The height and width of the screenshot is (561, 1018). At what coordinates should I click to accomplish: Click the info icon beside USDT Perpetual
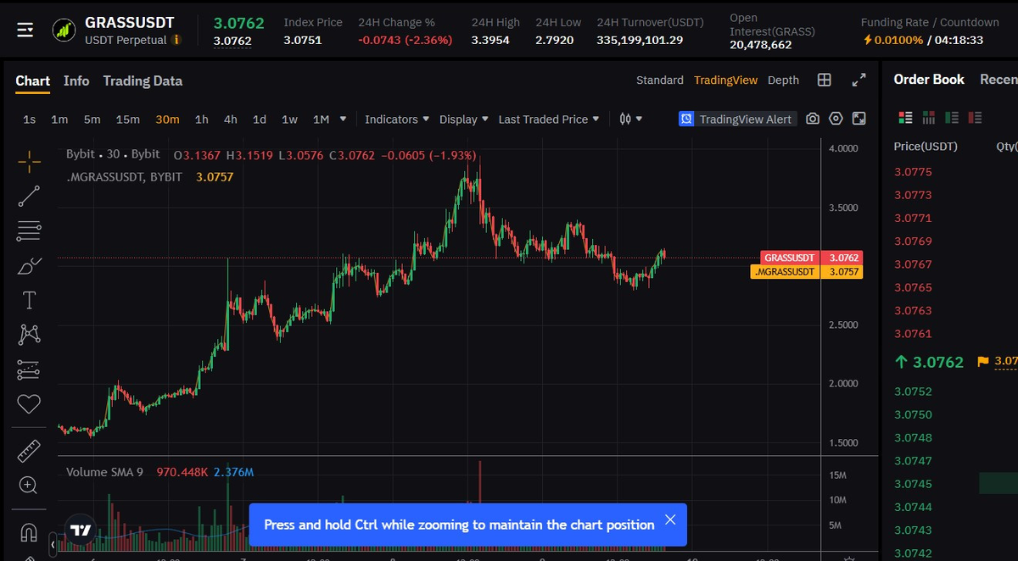tap(176, 40)
